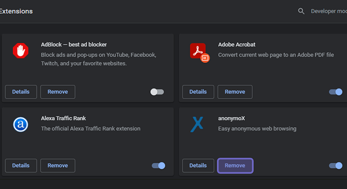The image size is (347, 189).
Task: Remove the AdBlock extension
Action: pyautogui.click(x=58, y=92)
